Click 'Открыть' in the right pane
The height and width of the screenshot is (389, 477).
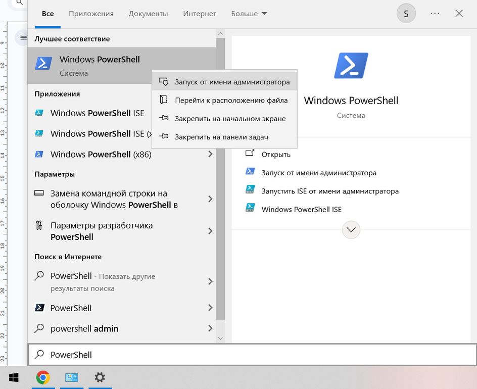pos(276,154)
